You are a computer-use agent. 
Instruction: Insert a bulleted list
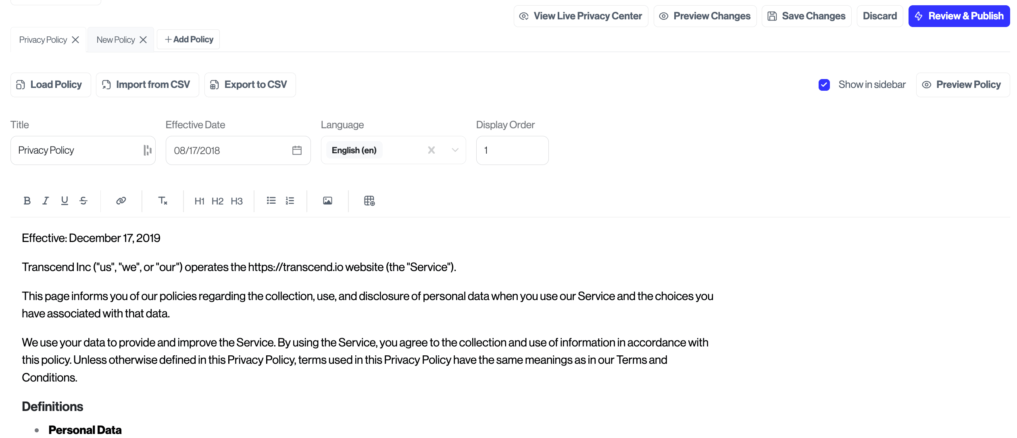(x=271, y=201)
